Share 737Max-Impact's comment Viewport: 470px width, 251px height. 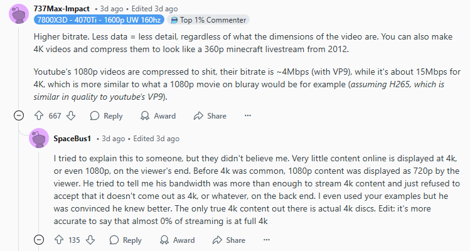(x=210, y=115)
